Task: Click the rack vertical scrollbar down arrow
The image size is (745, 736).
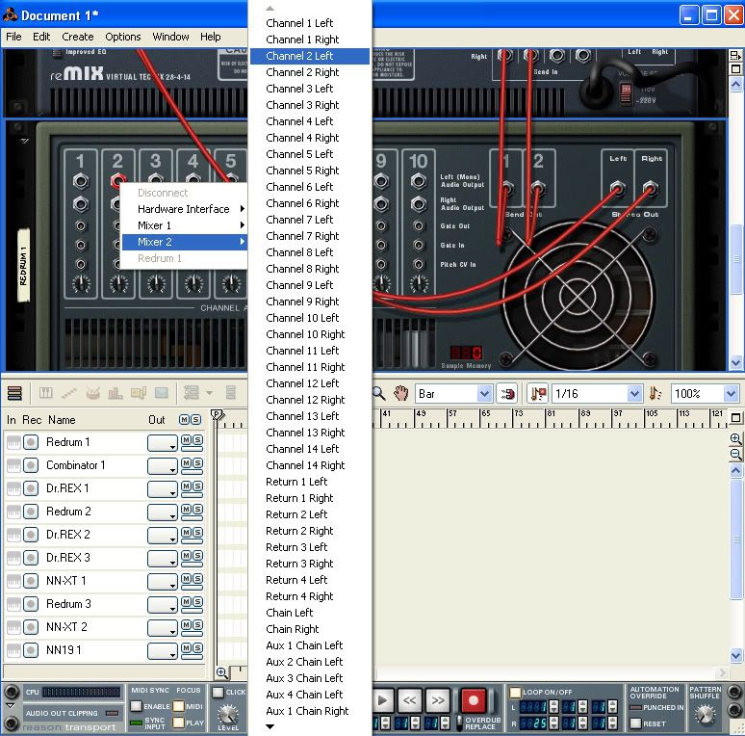Action: (735, 362)
